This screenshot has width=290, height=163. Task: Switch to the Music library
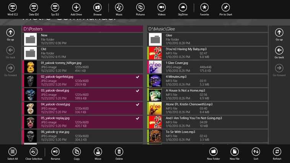pos(119,8)
